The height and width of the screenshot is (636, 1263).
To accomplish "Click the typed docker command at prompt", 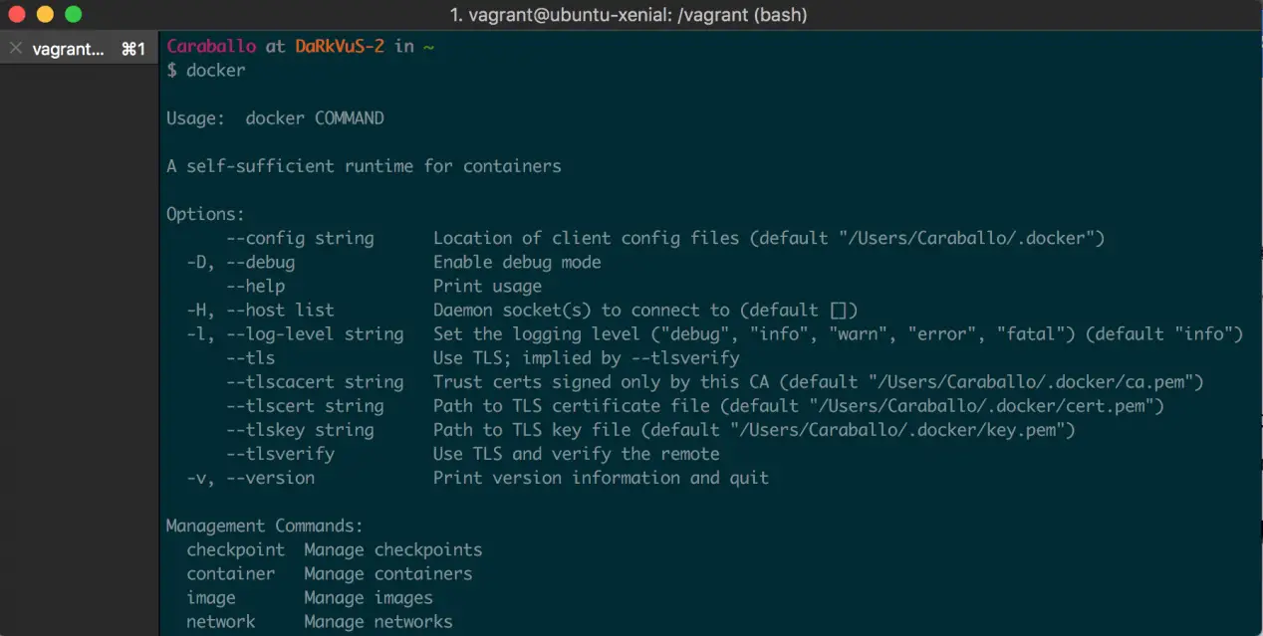I will click(215, 71).
